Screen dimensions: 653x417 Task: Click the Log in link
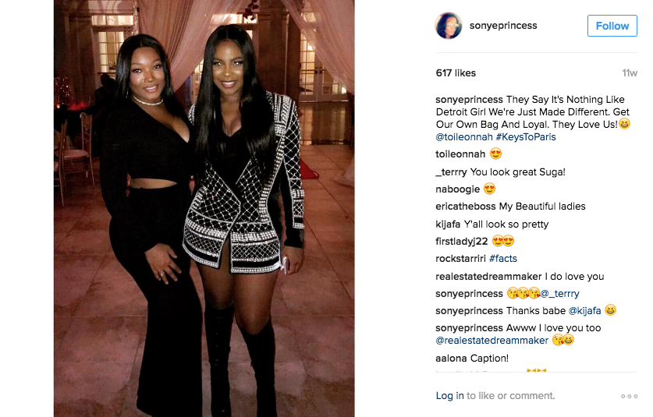(450, 396)
